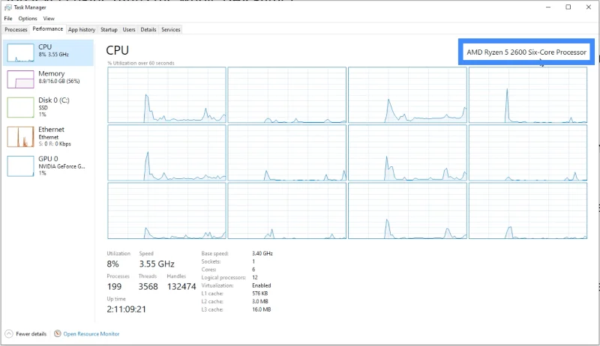
Task: Select the Disk 0 (C:) graph thumbnail
Action: 20,107
